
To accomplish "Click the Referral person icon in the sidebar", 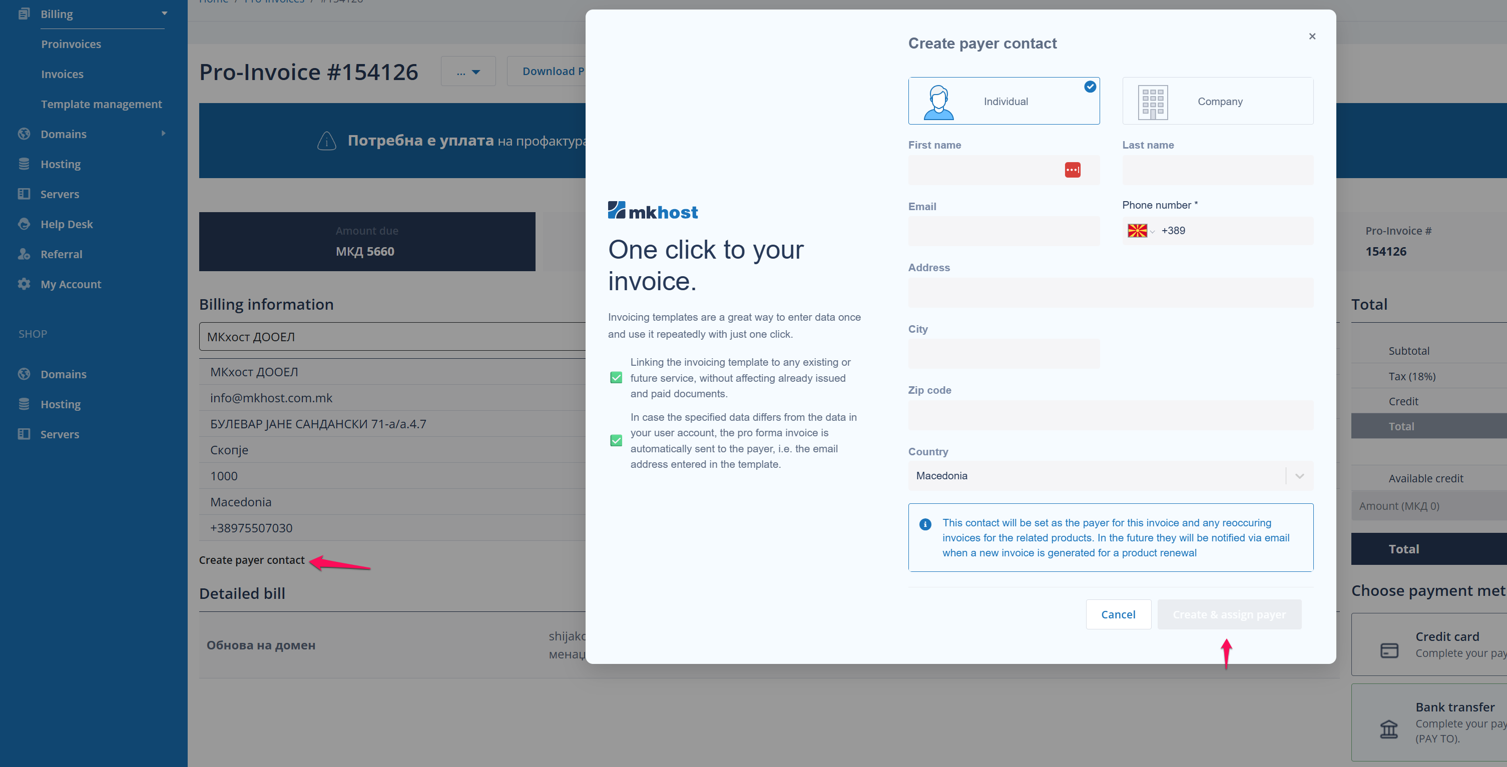I will coord(24,254).
